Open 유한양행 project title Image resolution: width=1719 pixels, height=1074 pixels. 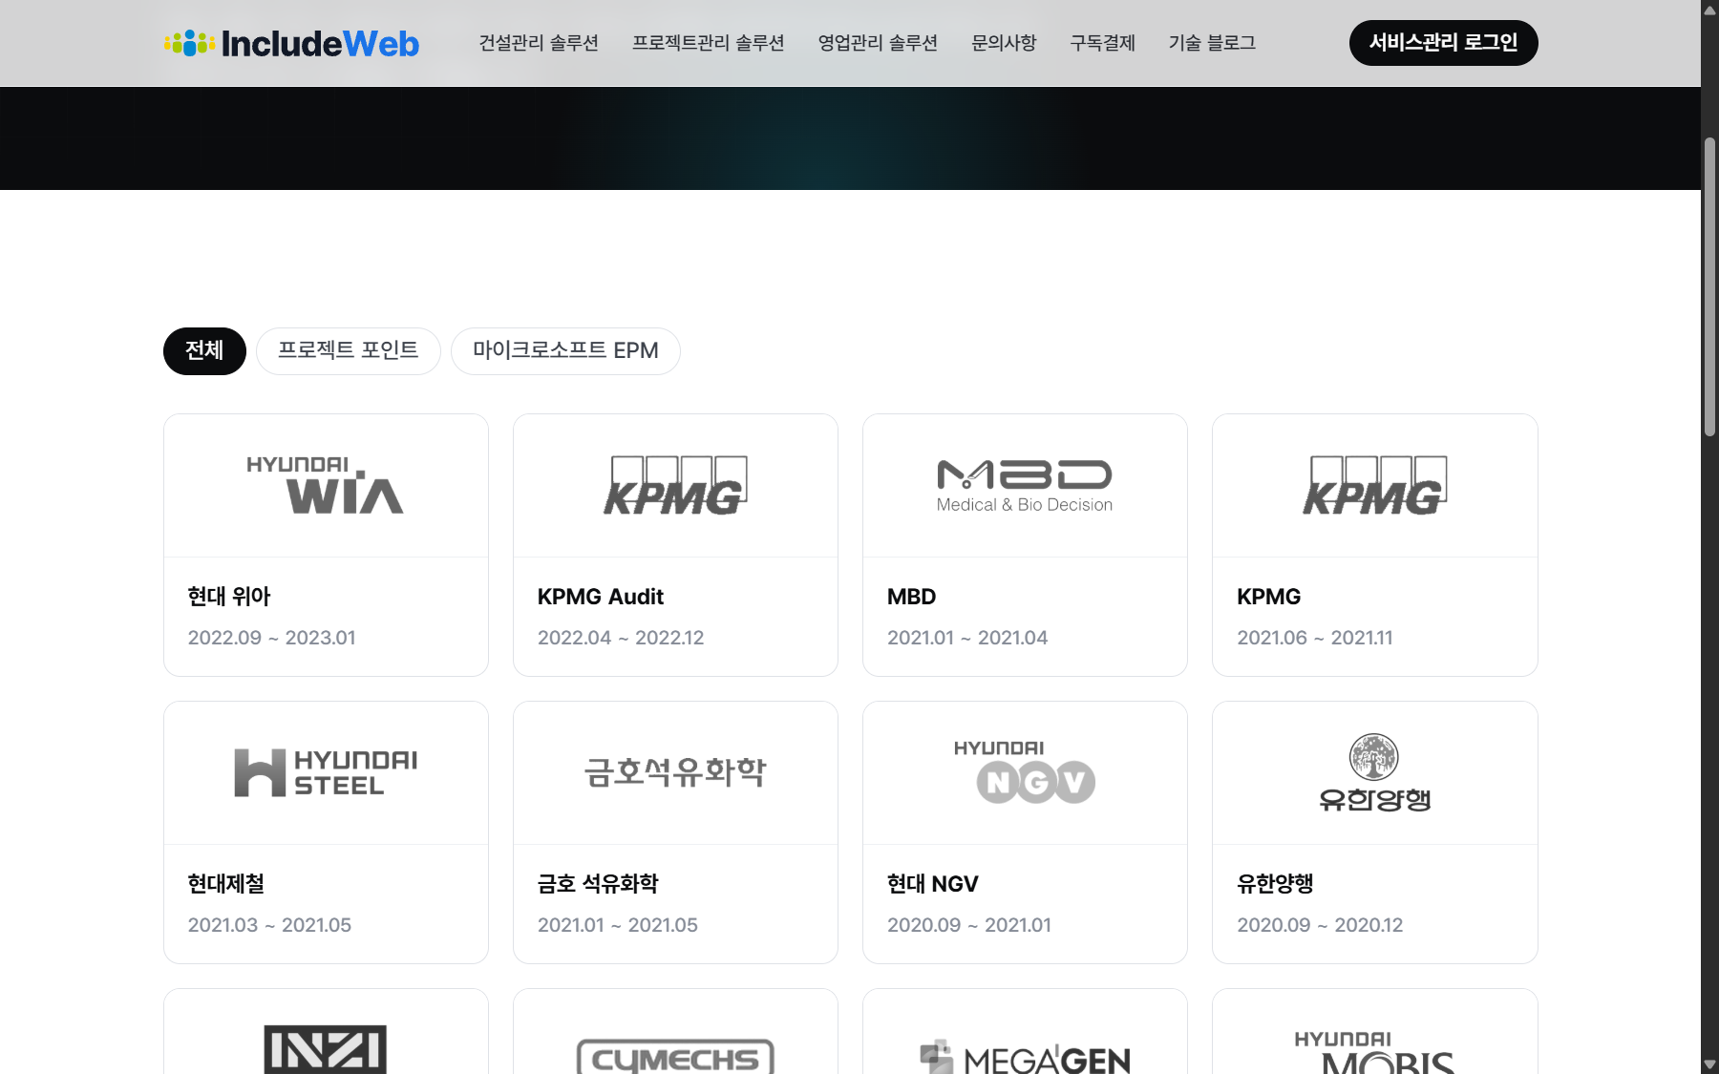[x=1275, y=884]
